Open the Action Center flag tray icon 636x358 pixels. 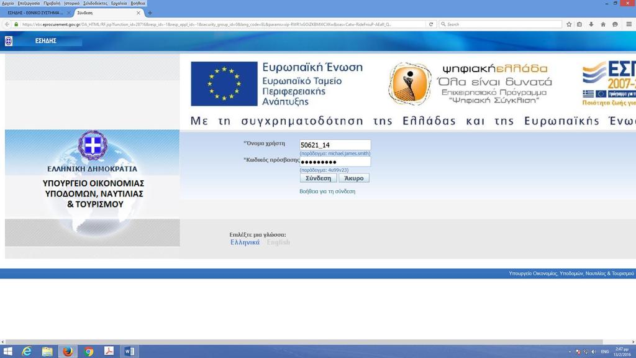(x=578, y=352)
